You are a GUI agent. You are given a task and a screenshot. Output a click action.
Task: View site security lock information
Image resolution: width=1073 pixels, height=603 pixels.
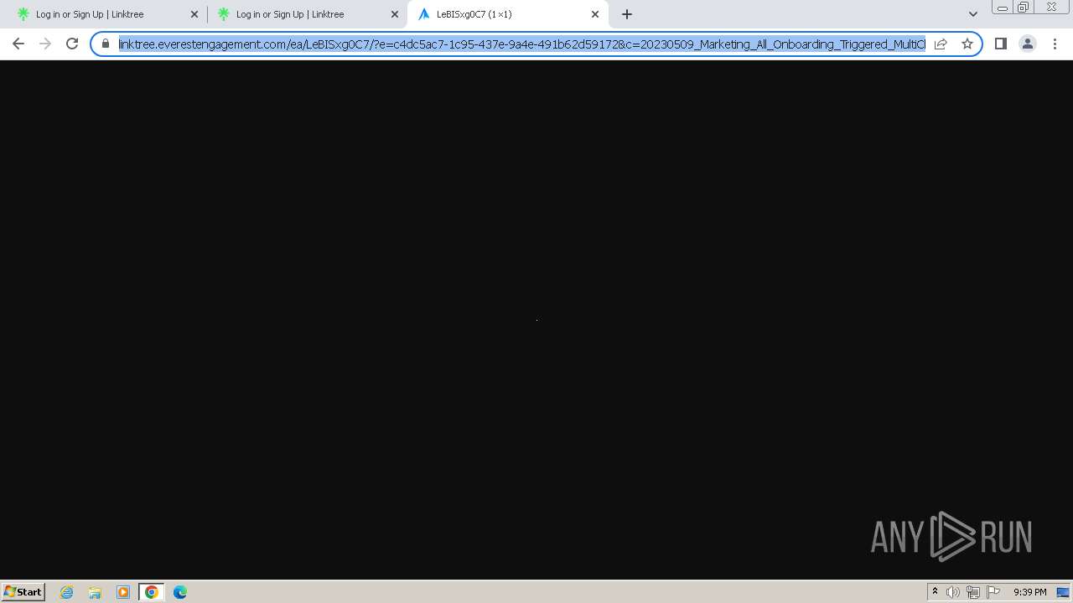[x=106, y=44]
